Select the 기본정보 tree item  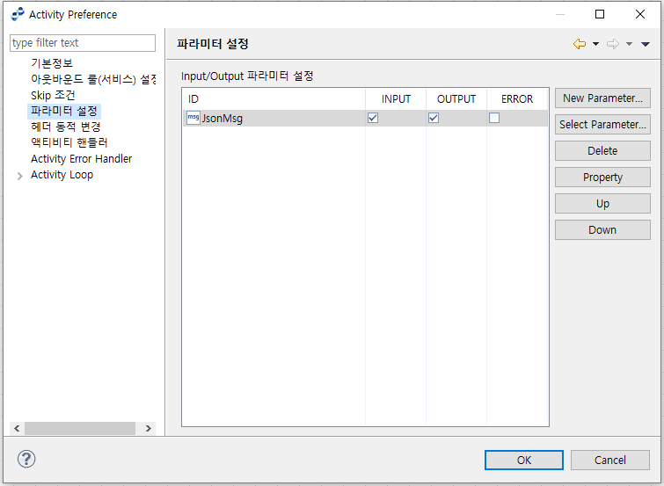click(x=52, y=63)
